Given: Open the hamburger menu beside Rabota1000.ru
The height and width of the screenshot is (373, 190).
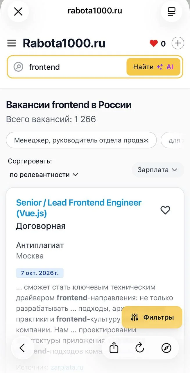Looking at the screenshot, I should (12, 43).
